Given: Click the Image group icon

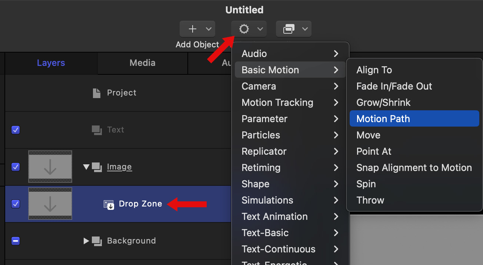Looking at the screenshot, I should [97, 167].
